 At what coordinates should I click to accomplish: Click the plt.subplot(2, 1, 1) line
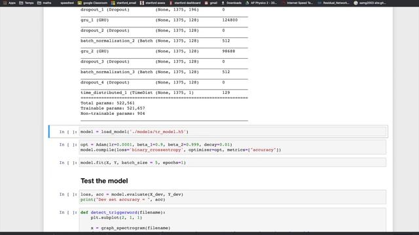(117, 217)
